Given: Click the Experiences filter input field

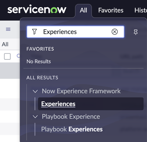Looking at the screenshot, I should (75, 32).
